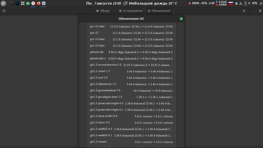Select the gir1.2-nemo-3.0 row
263x148 pixels.
tap(131, 123)
